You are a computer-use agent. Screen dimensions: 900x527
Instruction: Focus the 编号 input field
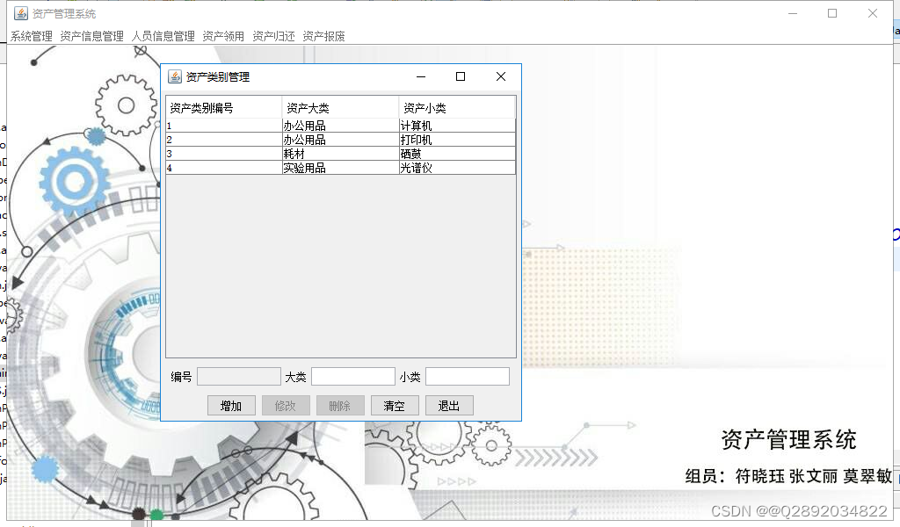point(239,377)
